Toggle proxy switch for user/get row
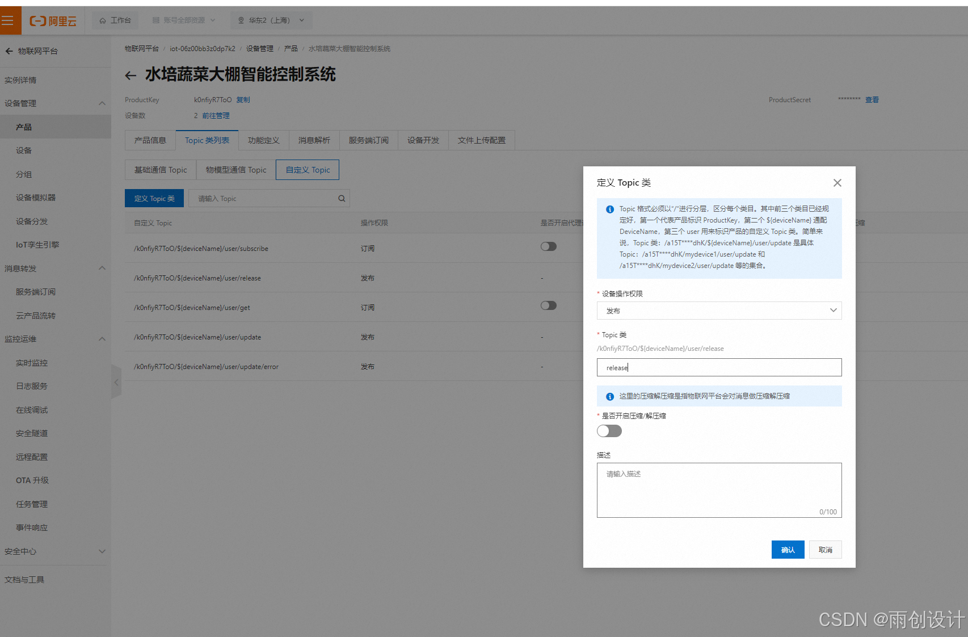This screenshot has width=968, height=637. click(549, 305)
